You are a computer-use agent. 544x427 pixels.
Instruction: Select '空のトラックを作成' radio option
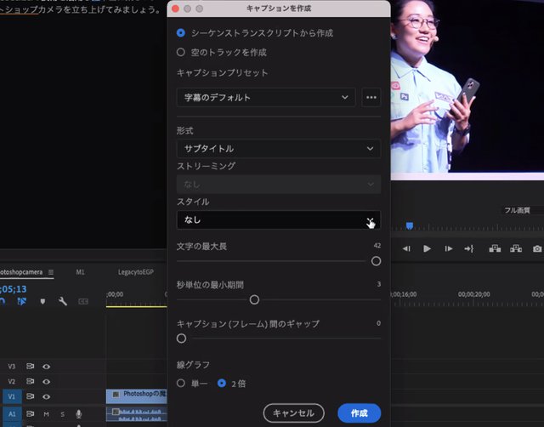(x=180, y=52)
